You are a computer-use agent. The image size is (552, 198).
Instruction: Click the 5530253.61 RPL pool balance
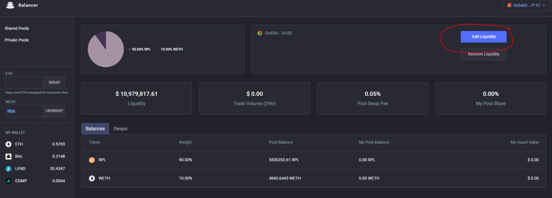(x=284, y=160)
